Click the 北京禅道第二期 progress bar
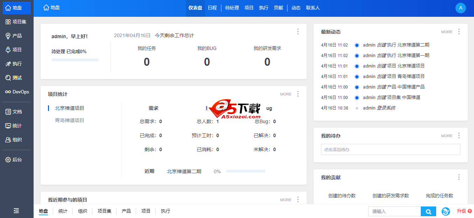Screen dimensions: 474x218 (x=245, y=171)
